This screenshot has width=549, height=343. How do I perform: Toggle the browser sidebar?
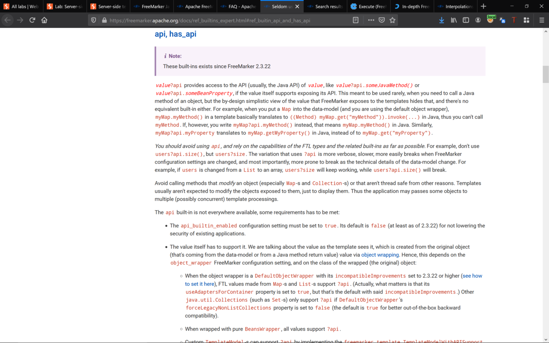point(466,20)
